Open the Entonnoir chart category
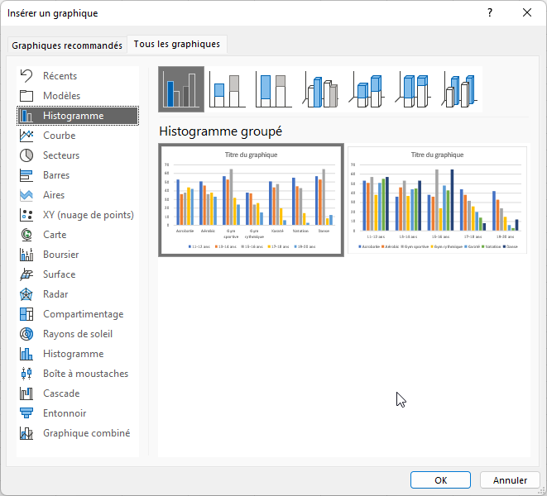Viewport: 547px width, 496px height. pyautogui.click(x=64, y=413)
